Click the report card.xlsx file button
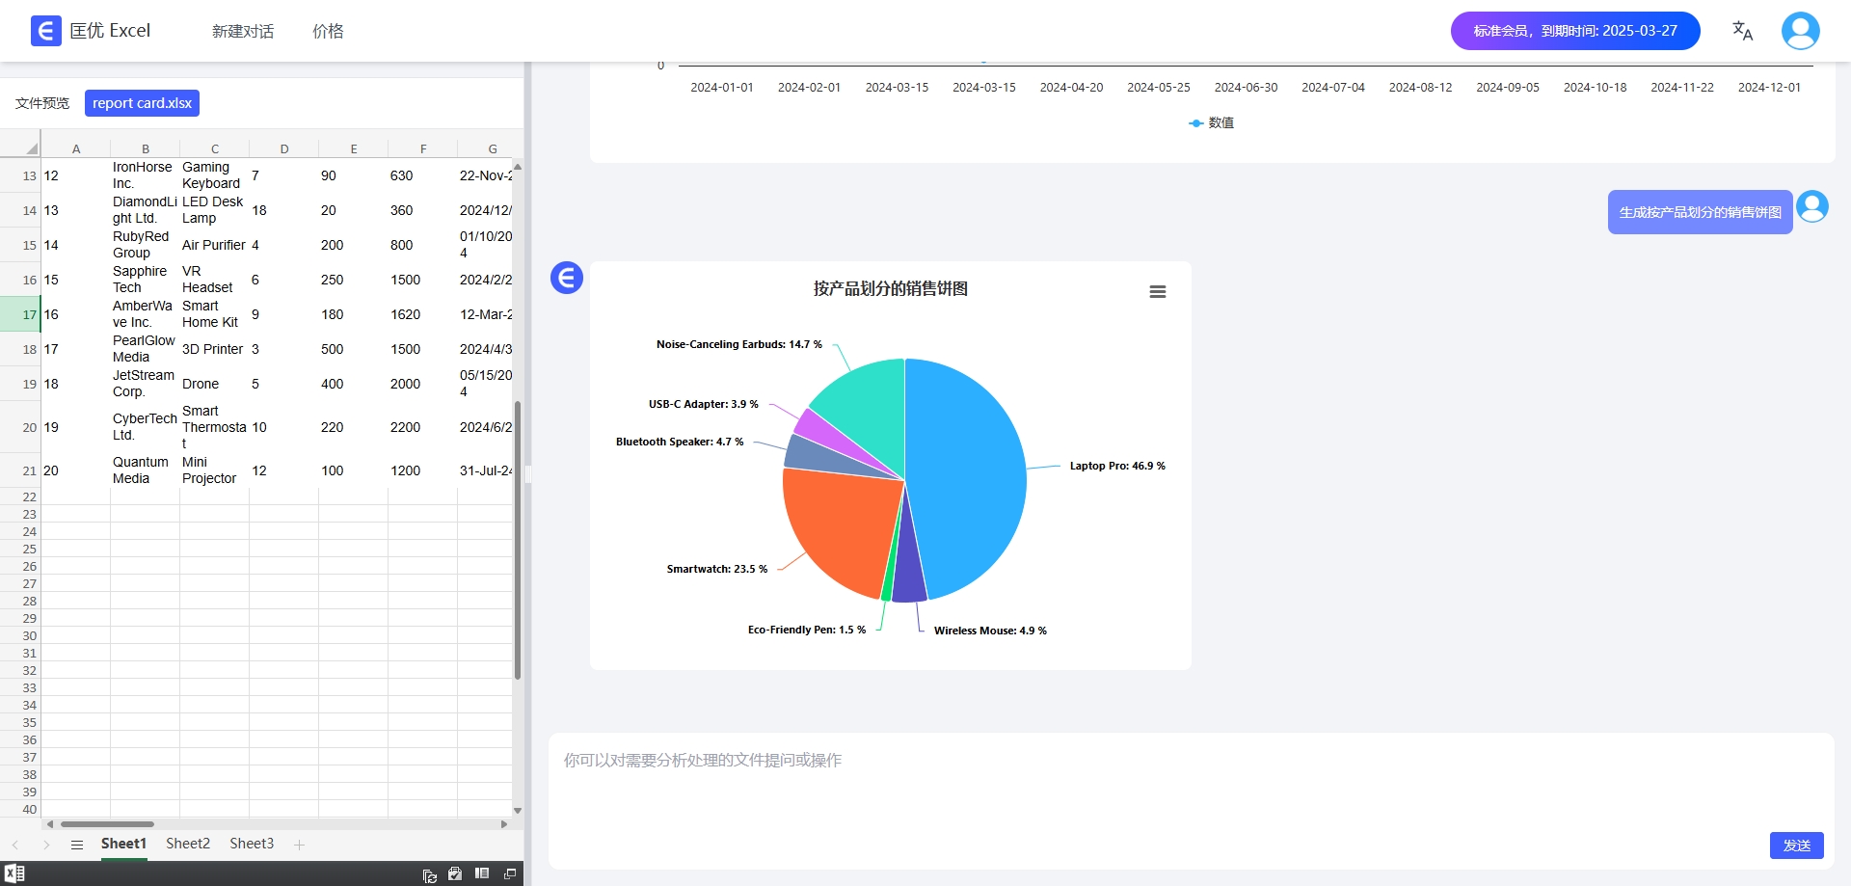Screen dimensions: 1851x886 pos(142,103)
